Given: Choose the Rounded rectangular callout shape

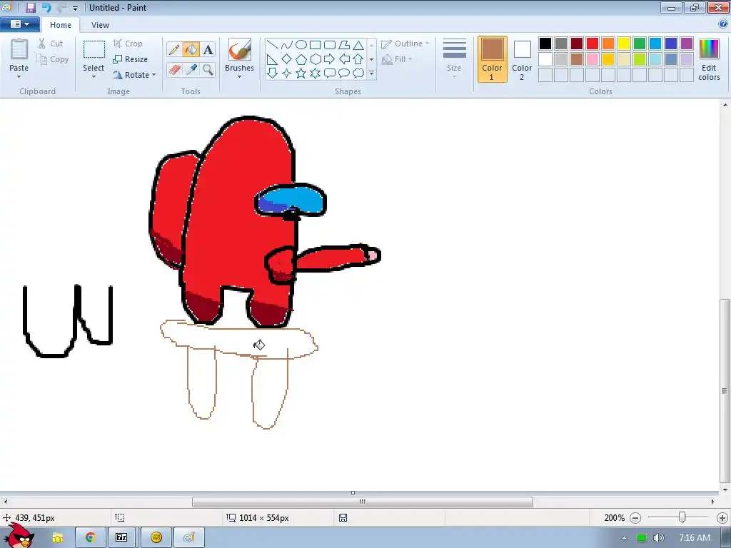Looking at the screenshot, I should tap(330, 73).
